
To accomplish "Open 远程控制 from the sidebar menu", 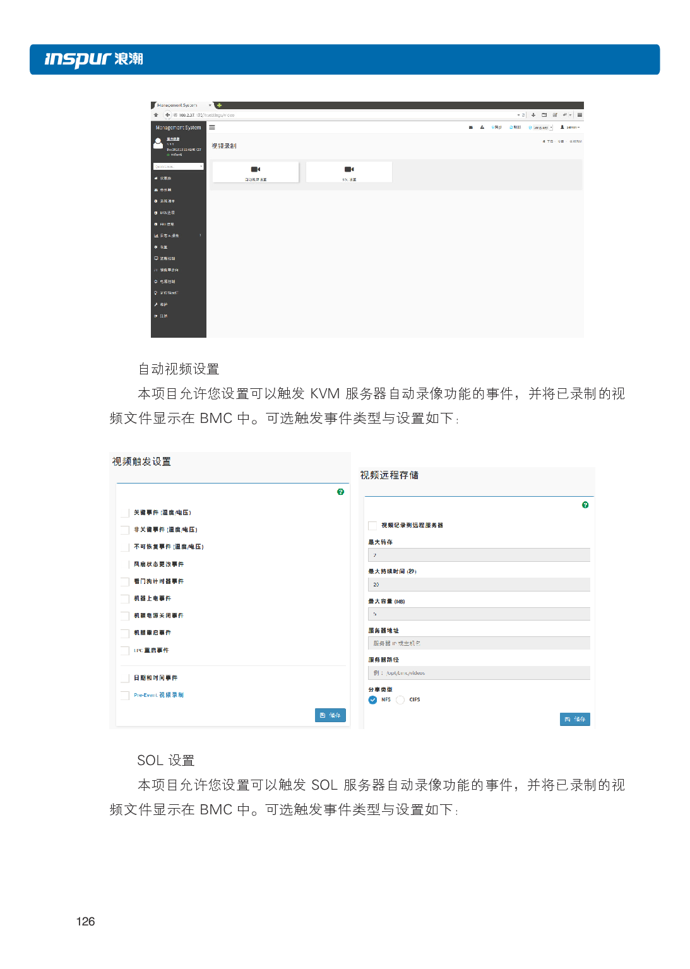I will click(x=167, y=259).
